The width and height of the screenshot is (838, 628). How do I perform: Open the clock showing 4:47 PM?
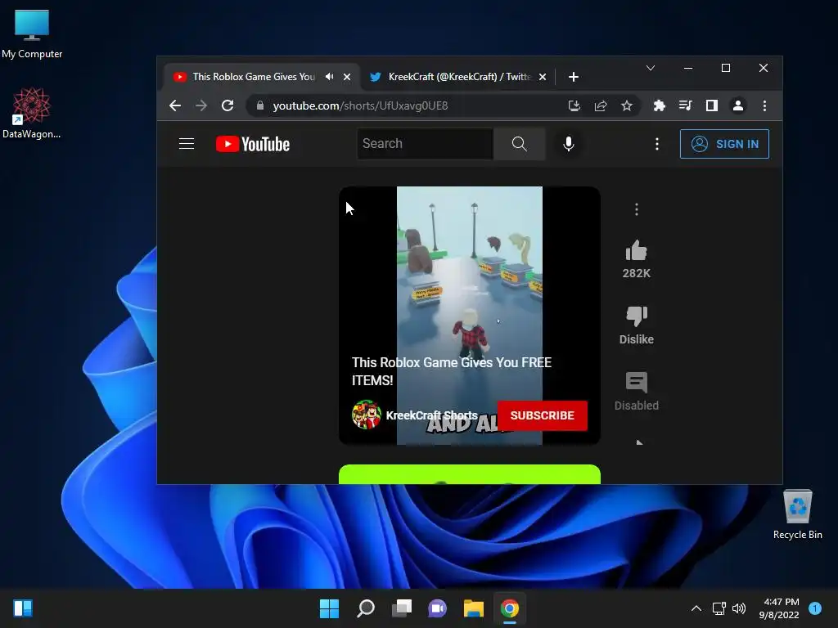[x=779, y=608]
